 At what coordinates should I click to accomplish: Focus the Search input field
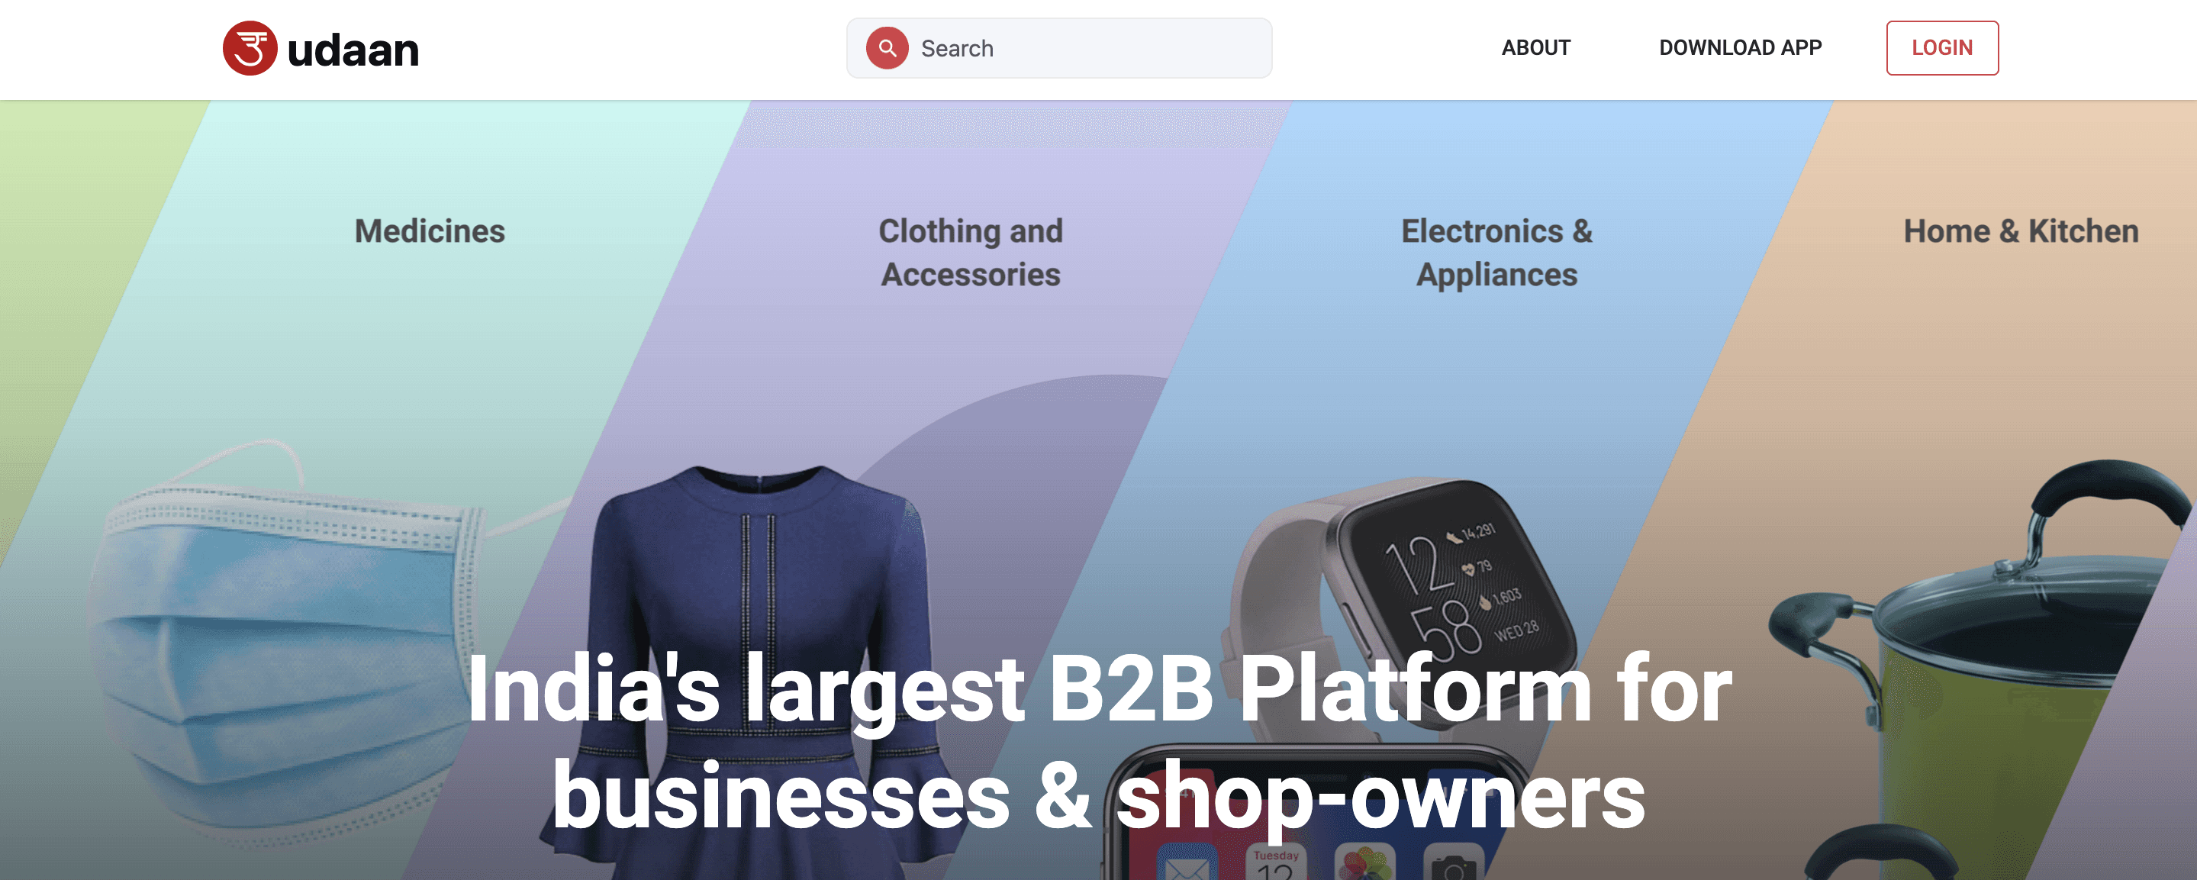(1059, 49)
